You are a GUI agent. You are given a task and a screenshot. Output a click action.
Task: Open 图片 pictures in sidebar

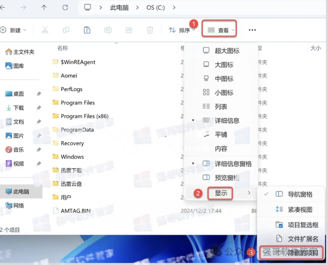point(15,136)
